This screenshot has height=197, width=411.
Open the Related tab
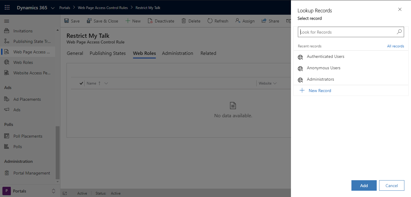(x=208, y=53)
